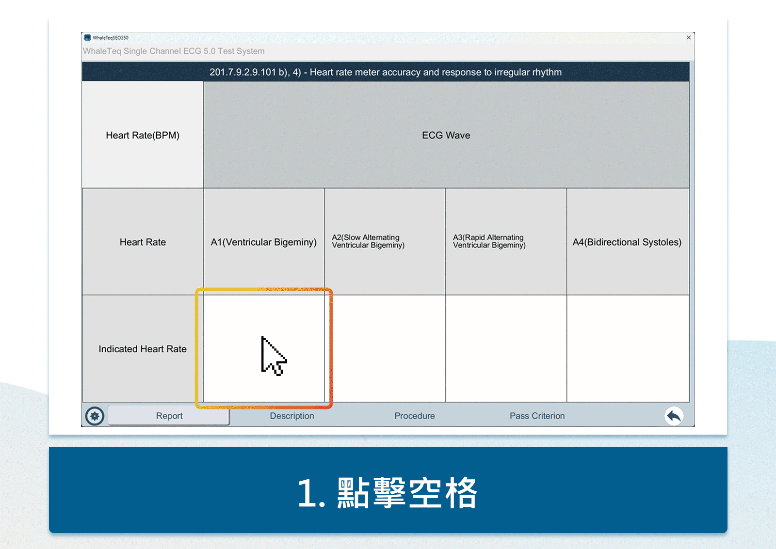Select A2(Slow Alternating Ventricular Bigeminy) cell
Image resolution: width=776 pixels, height=549 pixels.
coord(385,242)
